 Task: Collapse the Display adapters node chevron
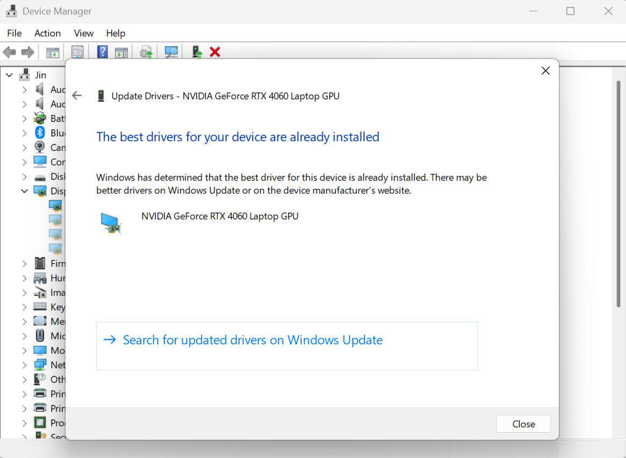24,191
